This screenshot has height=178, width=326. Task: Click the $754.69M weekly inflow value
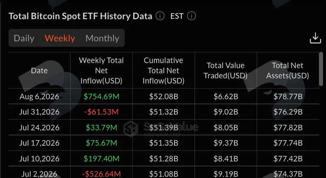click(x=101, y=97)
